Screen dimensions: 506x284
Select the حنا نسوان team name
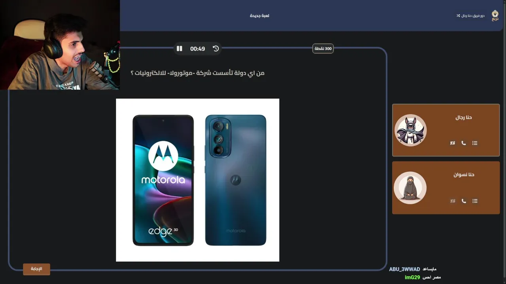[x=464, y=175]
